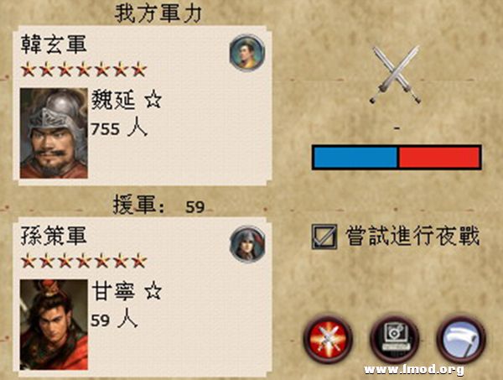Choose the auto-resolve battle icon button
Viewport: 503px width, 380px height.
point(395,339)
